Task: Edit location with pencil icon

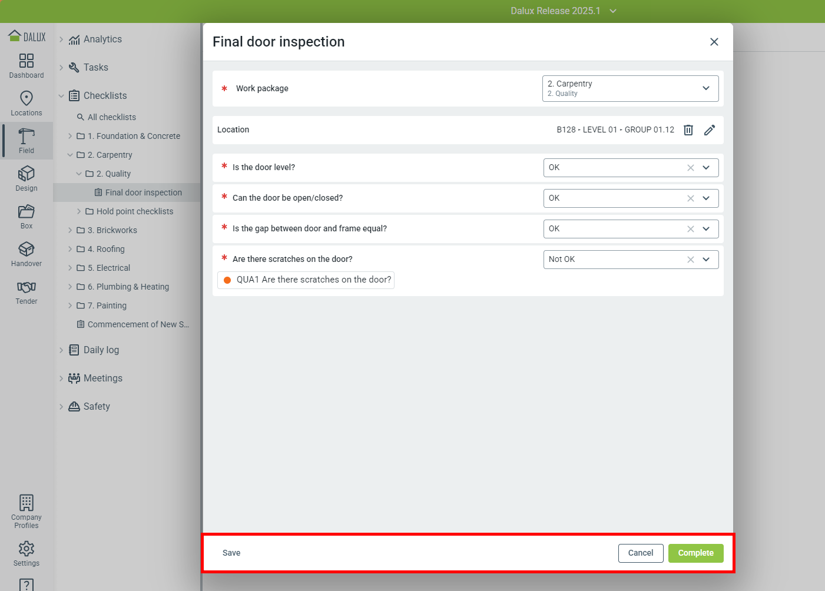Action: 710,130
